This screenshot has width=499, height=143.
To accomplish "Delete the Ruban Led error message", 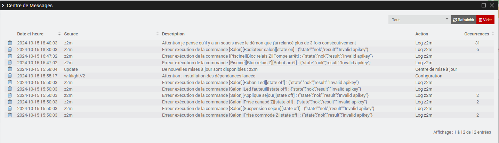I will (10, 82).
